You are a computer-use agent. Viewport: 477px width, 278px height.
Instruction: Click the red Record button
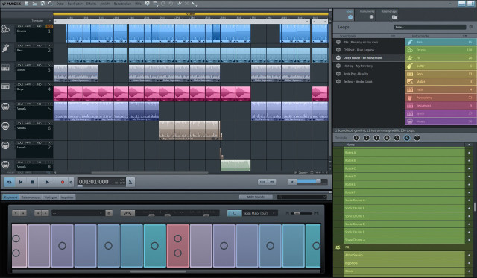click(x=63, y=182)
